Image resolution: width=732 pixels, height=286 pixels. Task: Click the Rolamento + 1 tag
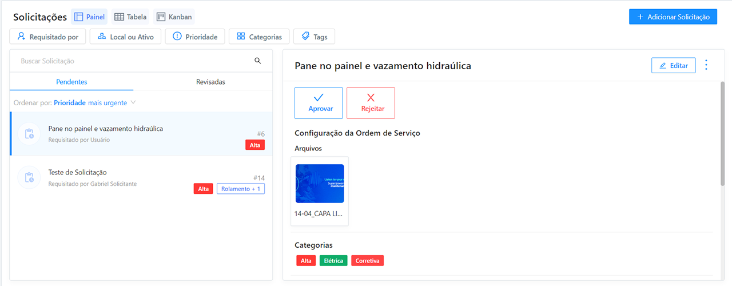coord(241,189)
